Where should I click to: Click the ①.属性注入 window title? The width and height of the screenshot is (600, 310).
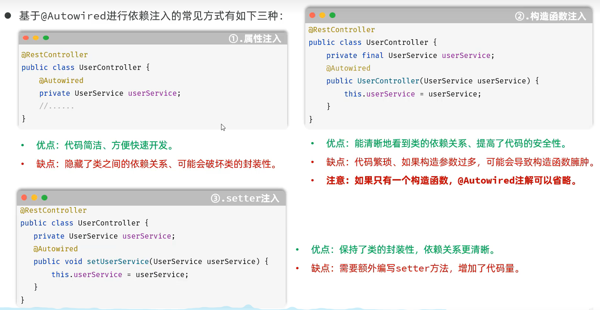point(255,39)
